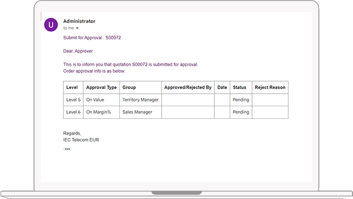353x199 pixels.
Task: Click the Reject Reason column header
Action: coord(270,87)
